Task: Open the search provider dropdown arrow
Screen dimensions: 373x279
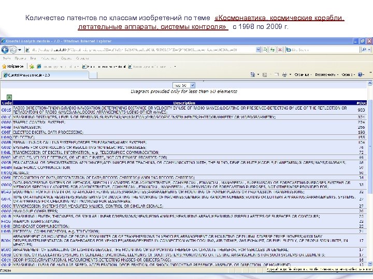Action: 369,50
